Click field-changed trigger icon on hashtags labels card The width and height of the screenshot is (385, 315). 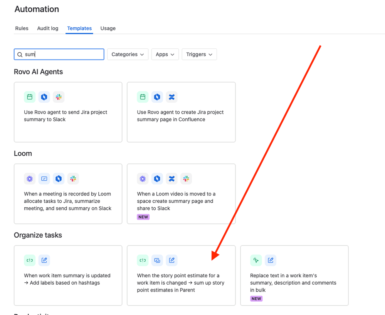coord(30,260)
